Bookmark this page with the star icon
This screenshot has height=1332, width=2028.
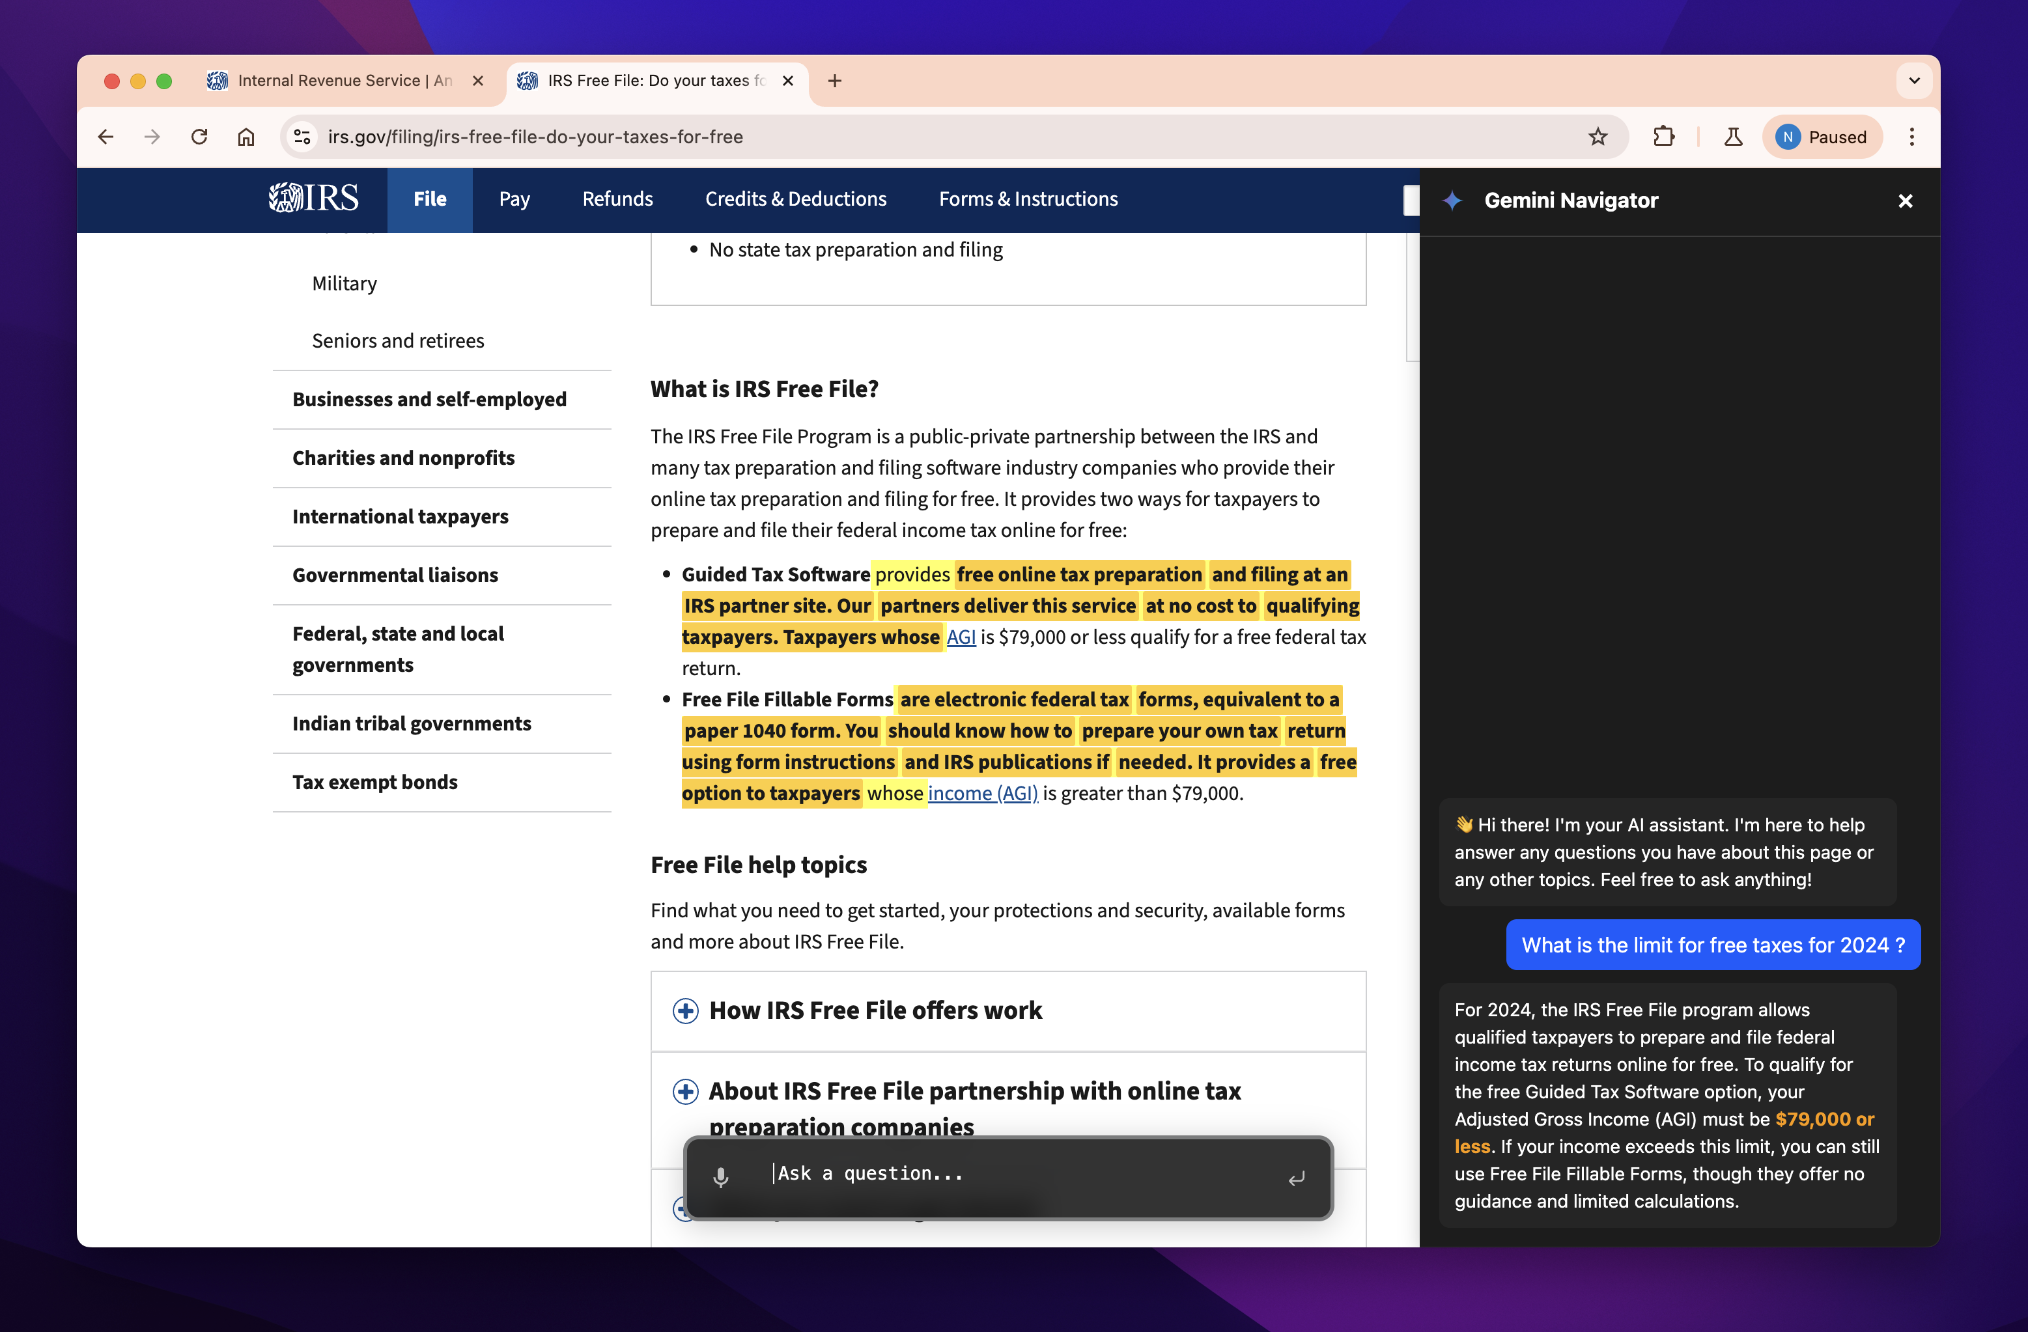click(x=1598, y=137)
